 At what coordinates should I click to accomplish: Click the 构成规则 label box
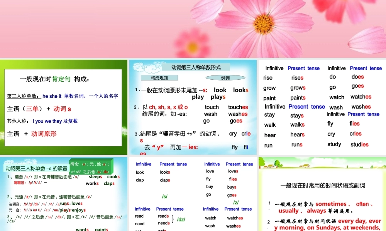(159, 78)
